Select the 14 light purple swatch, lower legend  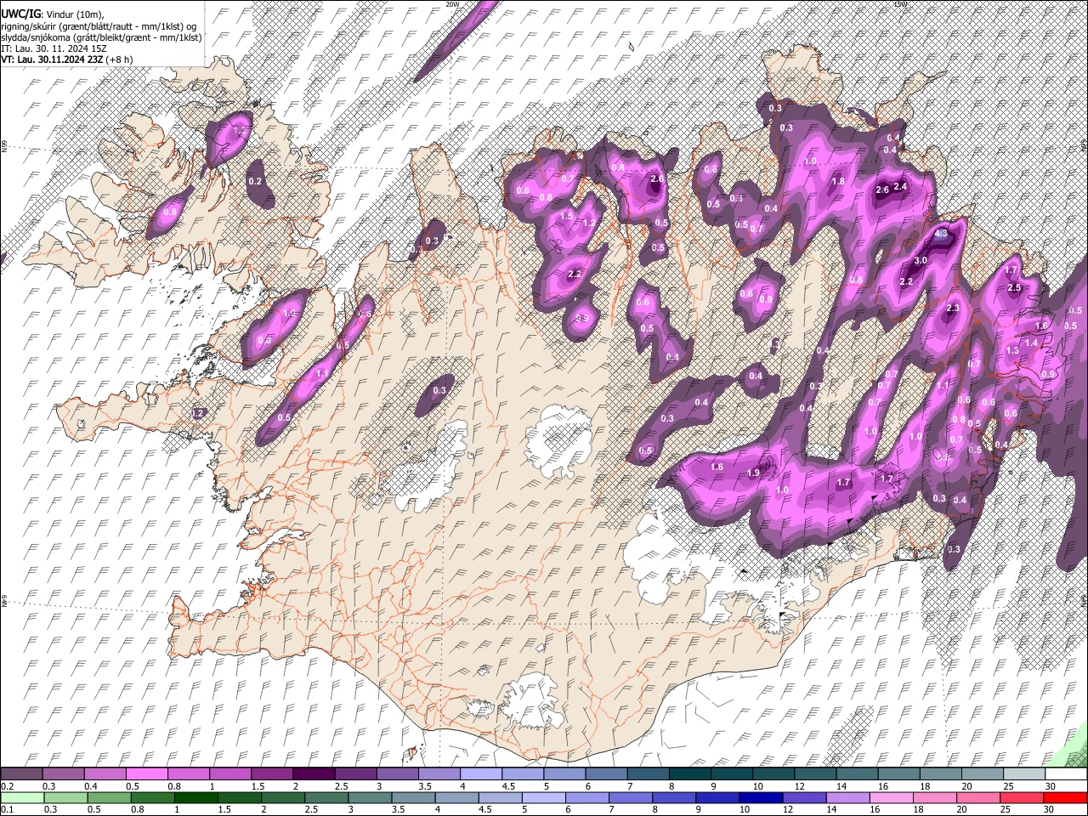point(847,797)
